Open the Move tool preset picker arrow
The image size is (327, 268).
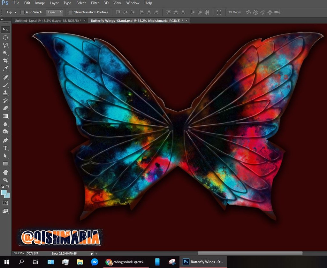point(15,12)
